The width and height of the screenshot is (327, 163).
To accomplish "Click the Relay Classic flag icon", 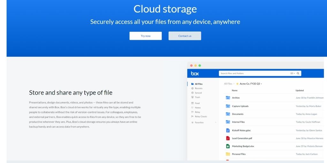I will tap(193, 117).
